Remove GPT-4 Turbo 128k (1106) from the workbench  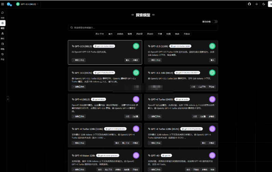[78, 143]
